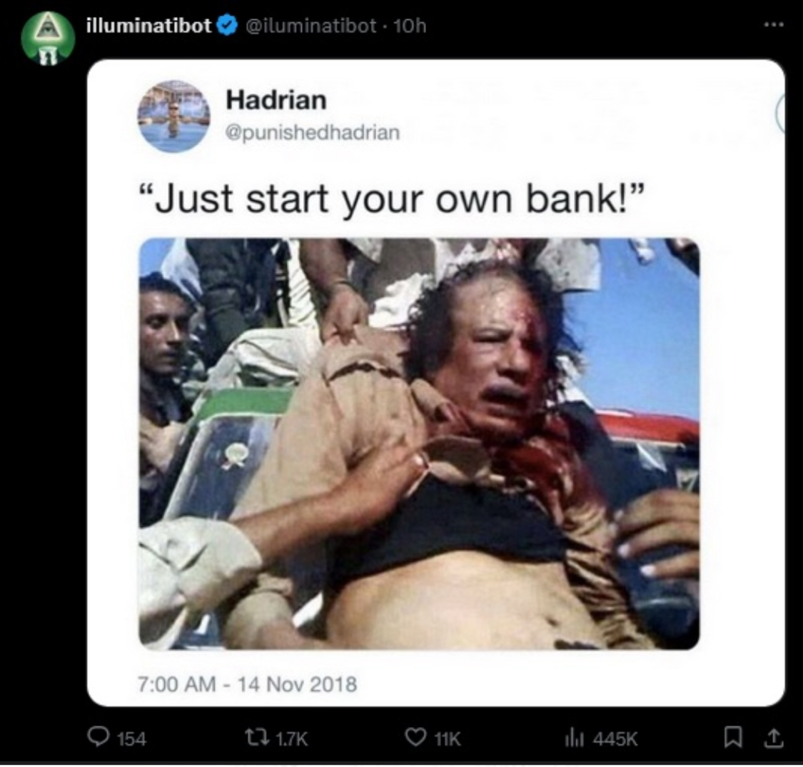Open the three-dot more options menu
This screenshot has width=803, height=767.
pos(774,24)
